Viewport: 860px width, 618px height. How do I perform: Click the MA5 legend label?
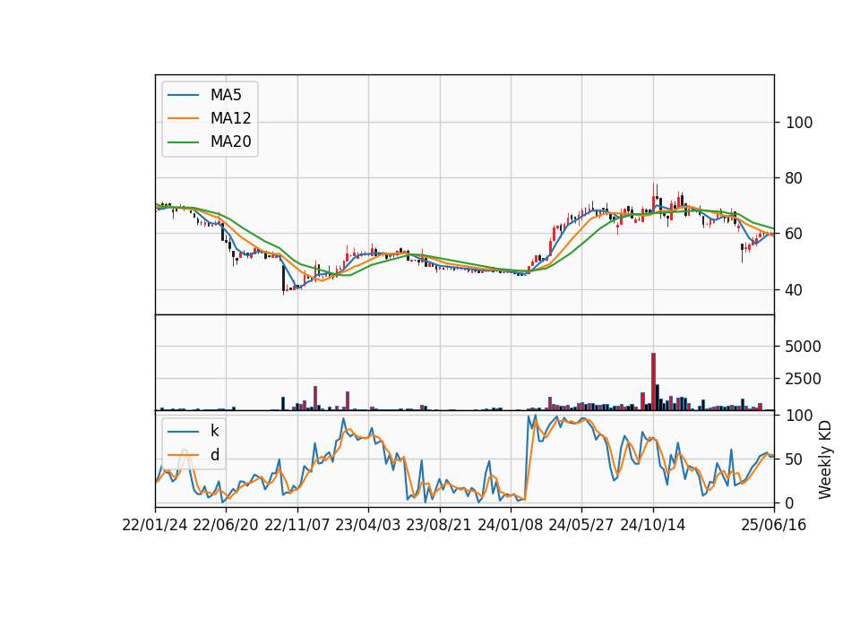[226, 95]
